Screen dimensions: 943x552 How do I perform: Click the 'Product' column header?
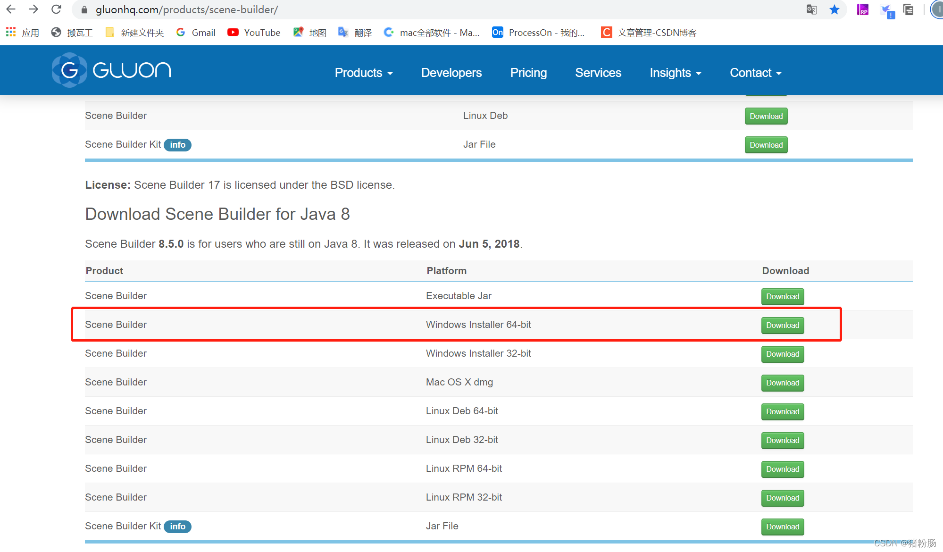pyautogui.click(x=104, y=271)
